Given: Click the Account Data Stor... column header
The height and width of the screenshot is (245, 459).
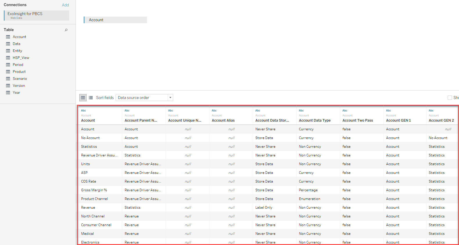Looking at the screenshot, I should (272, 120).
